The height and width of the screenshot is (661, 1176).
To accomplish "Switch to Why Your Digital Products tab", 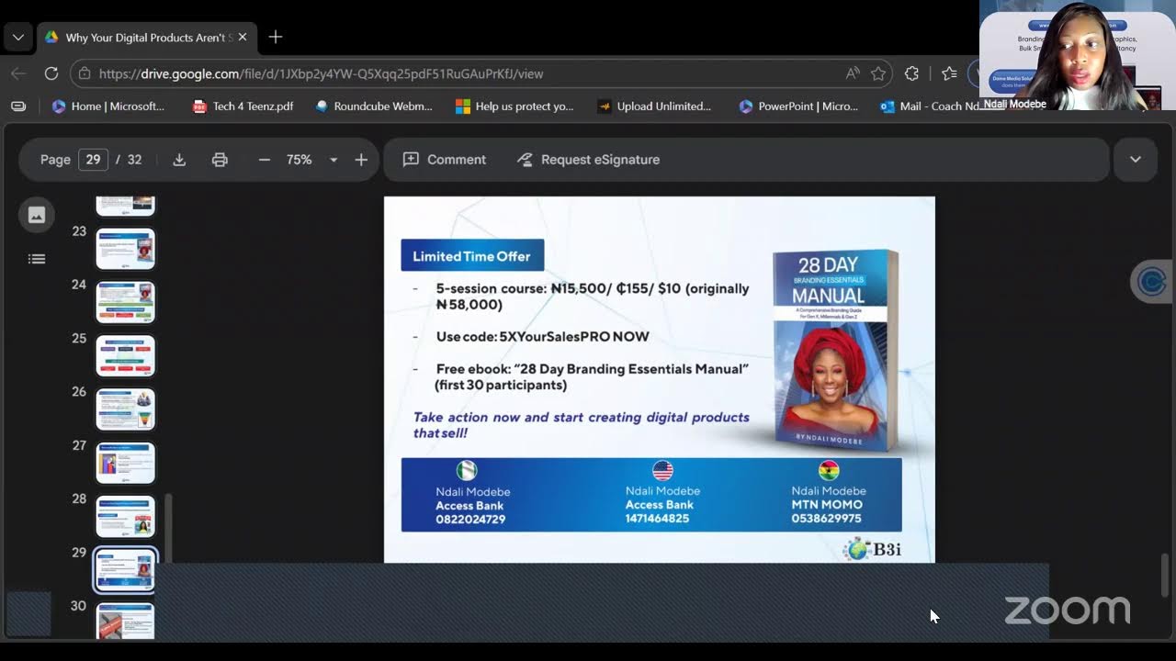I will [x=145, y=38].
